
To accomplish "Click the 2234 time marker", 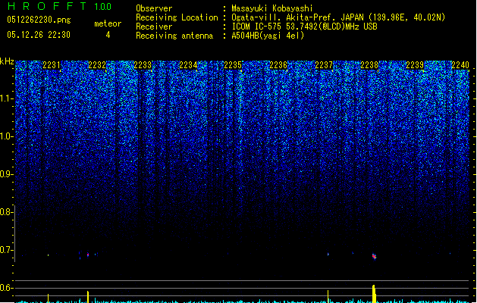I will pos(188,65).
